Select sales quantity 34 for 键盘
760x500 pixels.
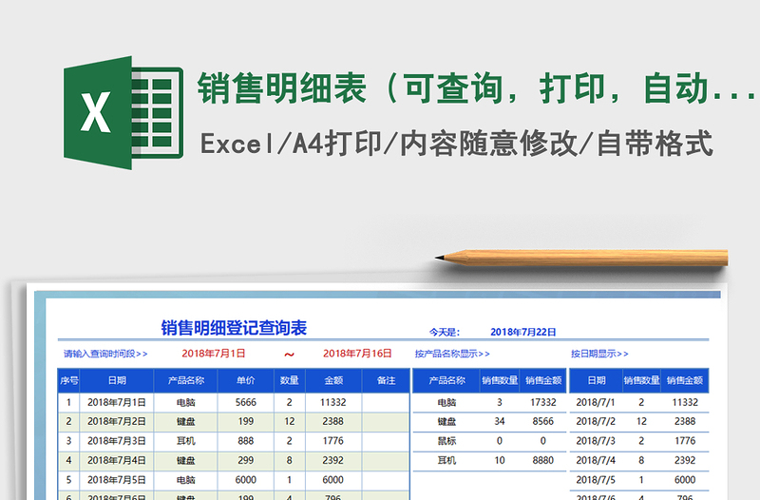[500, 421]
